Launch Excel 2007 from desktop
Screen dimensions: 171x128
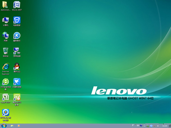coord(6,97)
